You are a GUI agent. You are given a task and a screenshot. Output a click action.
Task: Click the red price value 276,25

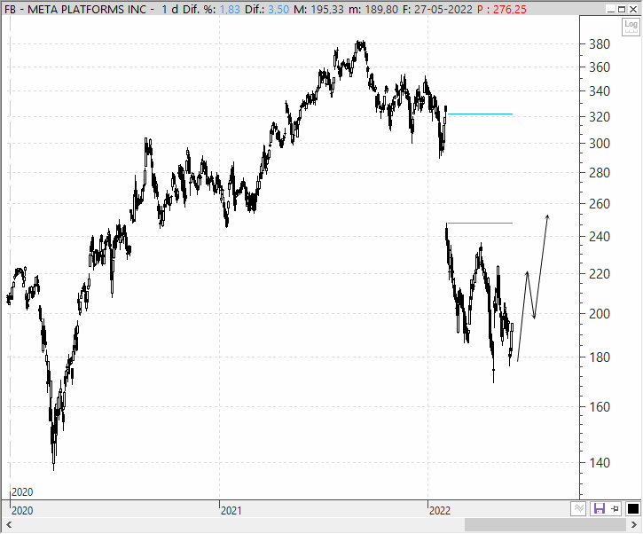coord(510,9)
